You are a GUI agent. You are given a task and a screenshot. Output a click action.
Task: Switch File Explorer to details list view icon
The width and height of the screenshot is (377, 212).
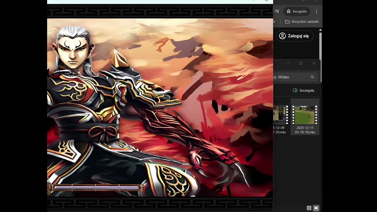tap(309, 208)
